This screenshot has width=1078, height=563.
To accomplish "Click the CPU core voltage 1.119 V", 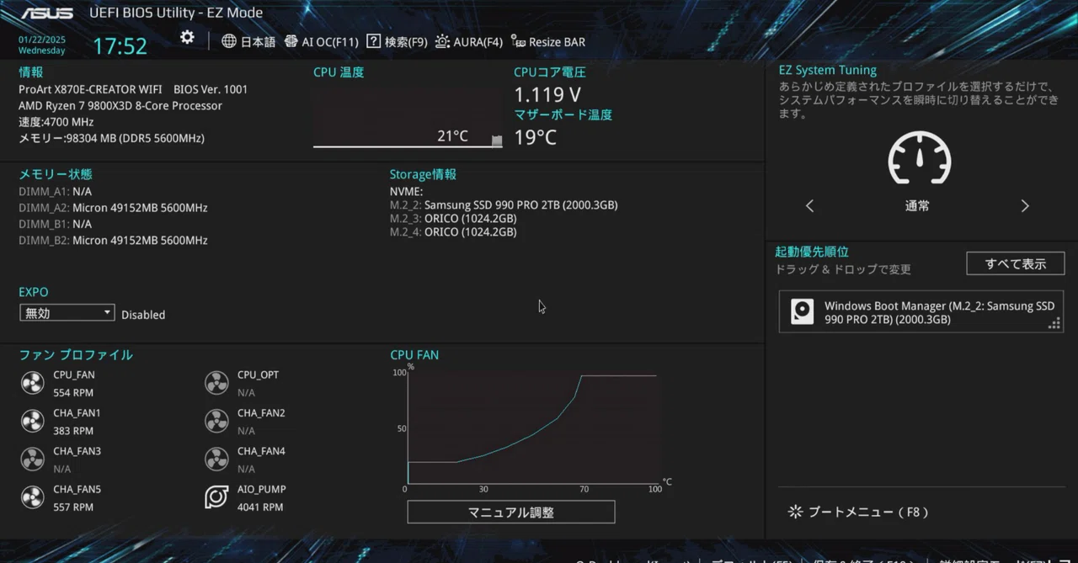I will tap(547, 95).
